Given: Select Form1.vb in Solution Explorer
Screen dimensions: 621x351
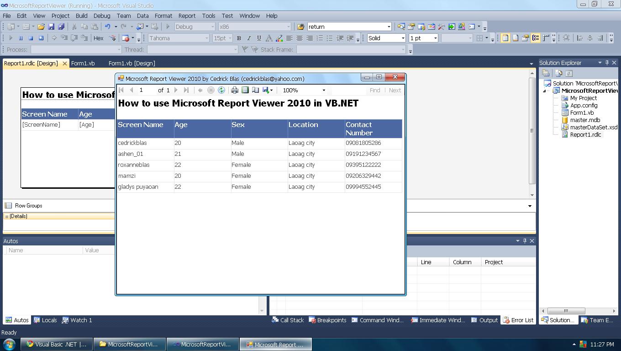Looking at the screenshot, I should [582, 112].
